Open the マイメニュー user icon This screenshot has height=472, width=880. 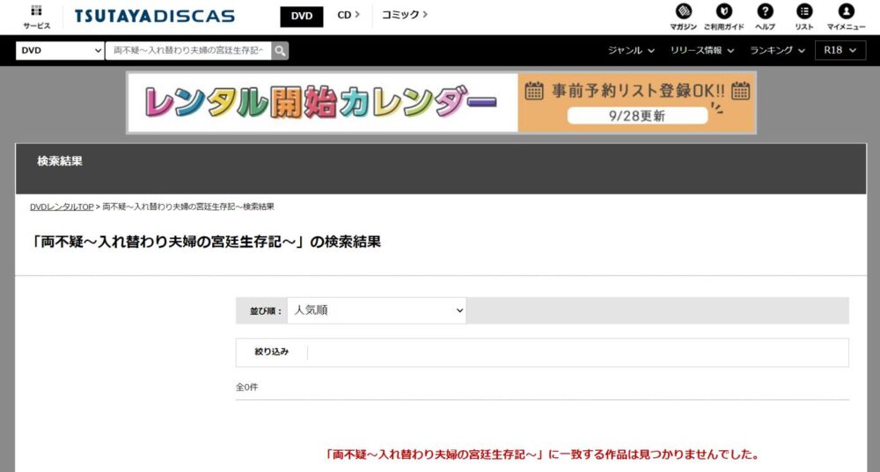(x=846, y=17)
